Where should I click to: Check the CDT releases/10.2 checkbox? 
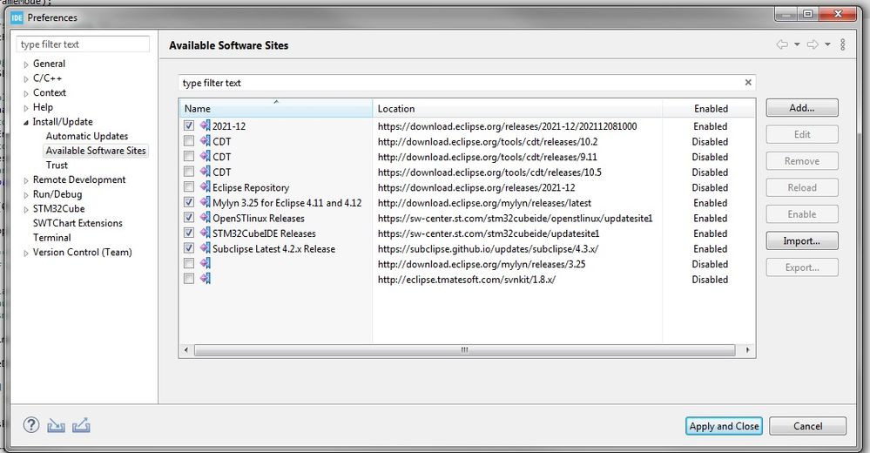point(189,141)
